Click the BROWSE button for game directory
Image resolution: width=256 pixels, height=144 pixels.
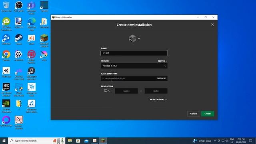tap(161, 78)
